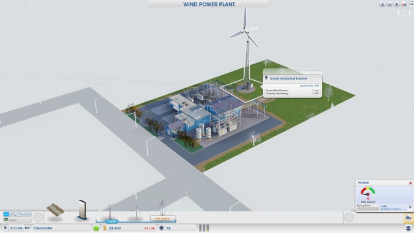414x233 pixels.
Task: Select the service road module thumbnail
Action: 56,210
